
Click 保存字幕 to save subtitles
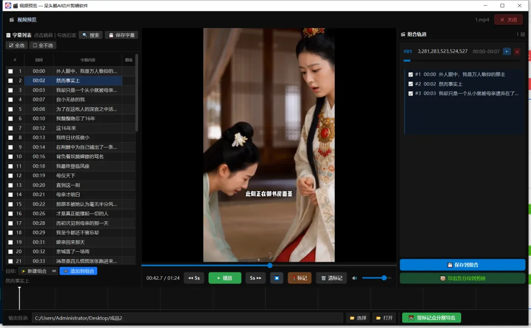(x=121, y=35)
